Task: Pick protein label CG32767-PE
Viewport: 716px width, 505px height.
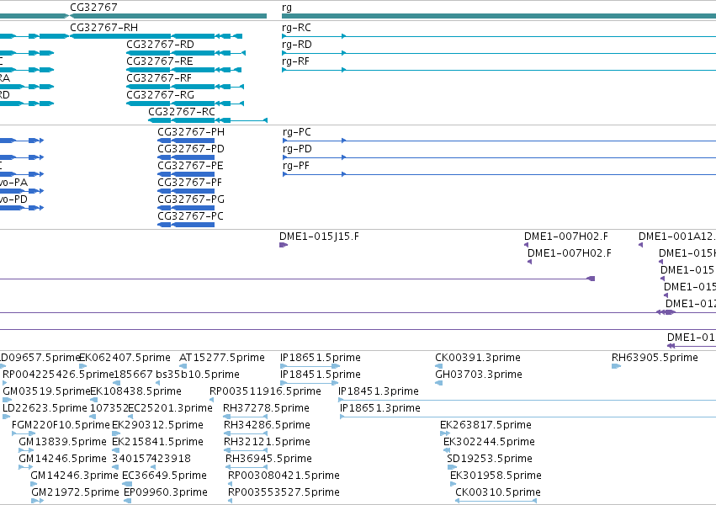Action: click(190, 166)
